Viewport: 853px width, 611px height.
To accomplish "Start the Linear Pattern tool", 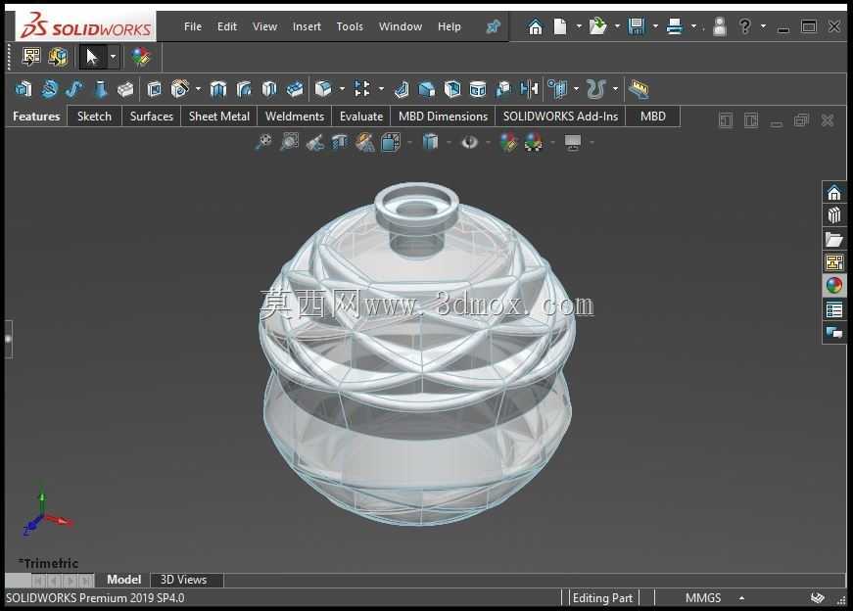I will click(362, 89).
